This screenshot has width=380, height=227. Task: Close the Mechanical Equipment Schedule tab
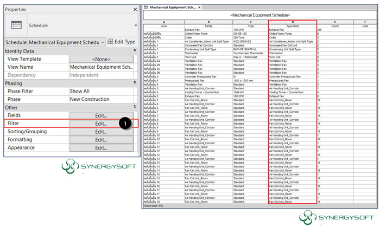click(199, 8)
